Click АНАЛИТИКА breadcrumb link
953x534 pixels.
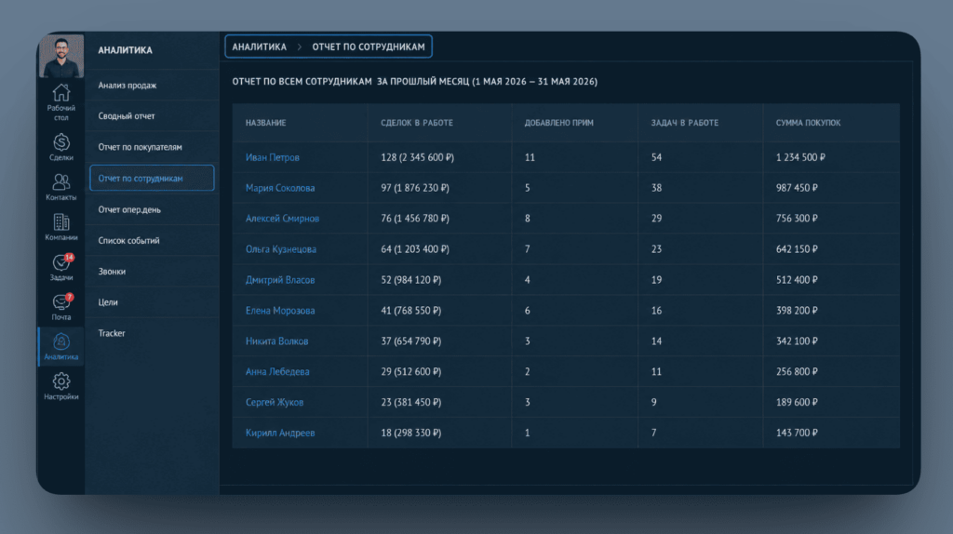(260, 47)
